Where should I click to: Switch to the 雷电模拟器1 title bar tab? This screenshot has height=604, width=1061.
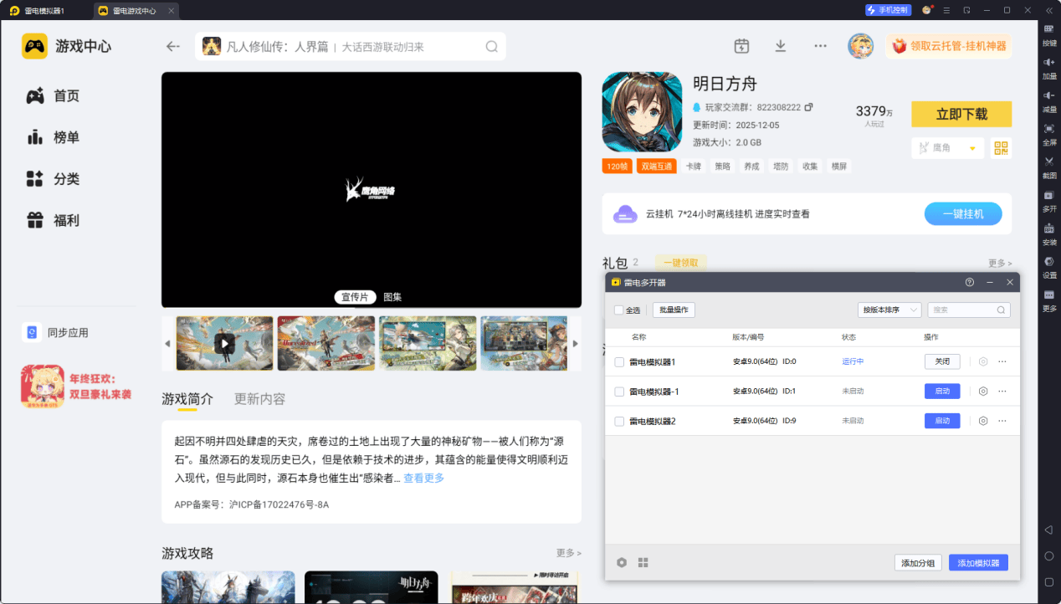tap(45, 11)
